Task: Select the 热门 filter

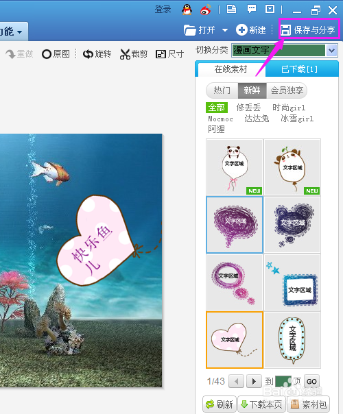Action: 222,90
